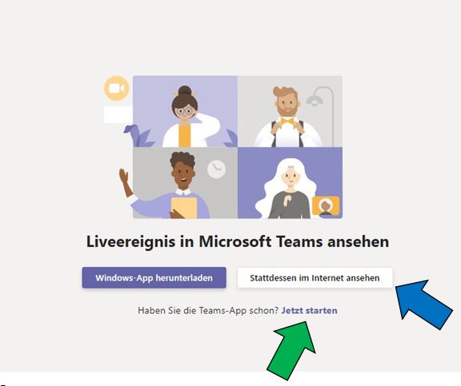Click the purple plant leaves graphic

(138, 136)
